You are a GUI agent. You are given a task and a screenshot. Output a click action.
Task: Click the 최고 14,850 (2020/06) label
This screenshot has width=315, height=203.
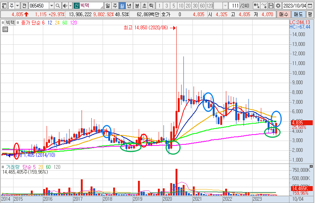[145, 28]
